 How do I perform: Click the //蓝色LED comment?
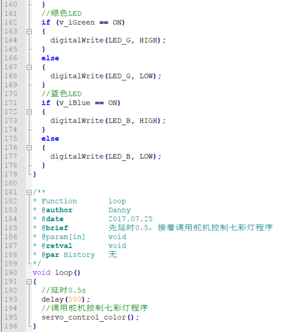61,94
